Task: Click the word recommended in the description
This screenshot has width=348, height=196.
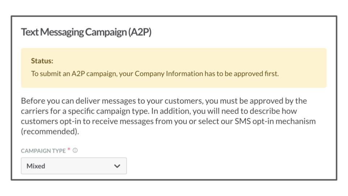Action: click(50, 131)
